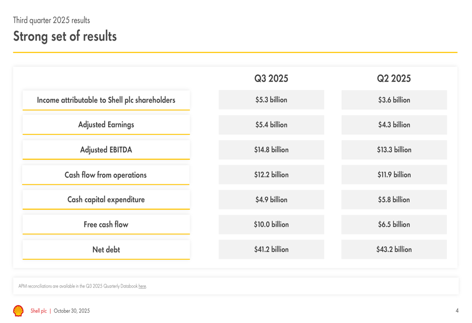The image size is (472, 323).
Task: Click Income attributable to Shell plc shareholders
Action: coord(106,100)
